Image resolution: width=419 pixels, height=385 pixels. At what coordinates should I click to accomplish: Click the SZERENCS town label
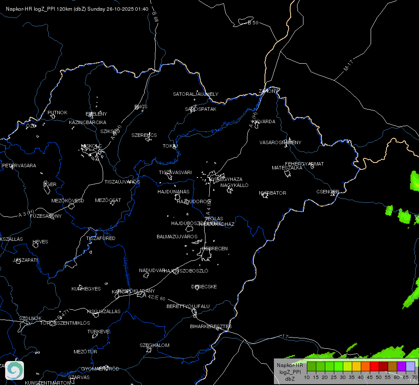point(144,135)
